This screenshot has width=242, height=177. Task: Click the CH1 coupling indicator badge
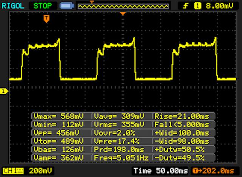pyautogui.click(x=13, y=171)
